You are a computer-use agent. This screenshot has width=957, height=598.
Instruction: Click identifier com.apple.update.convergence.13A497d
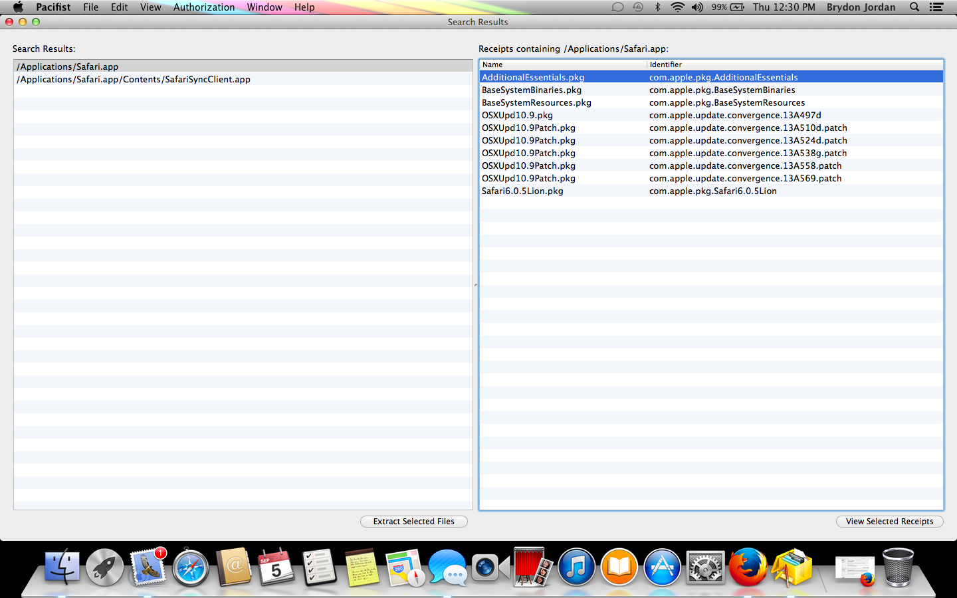click(x=736, y=115)
